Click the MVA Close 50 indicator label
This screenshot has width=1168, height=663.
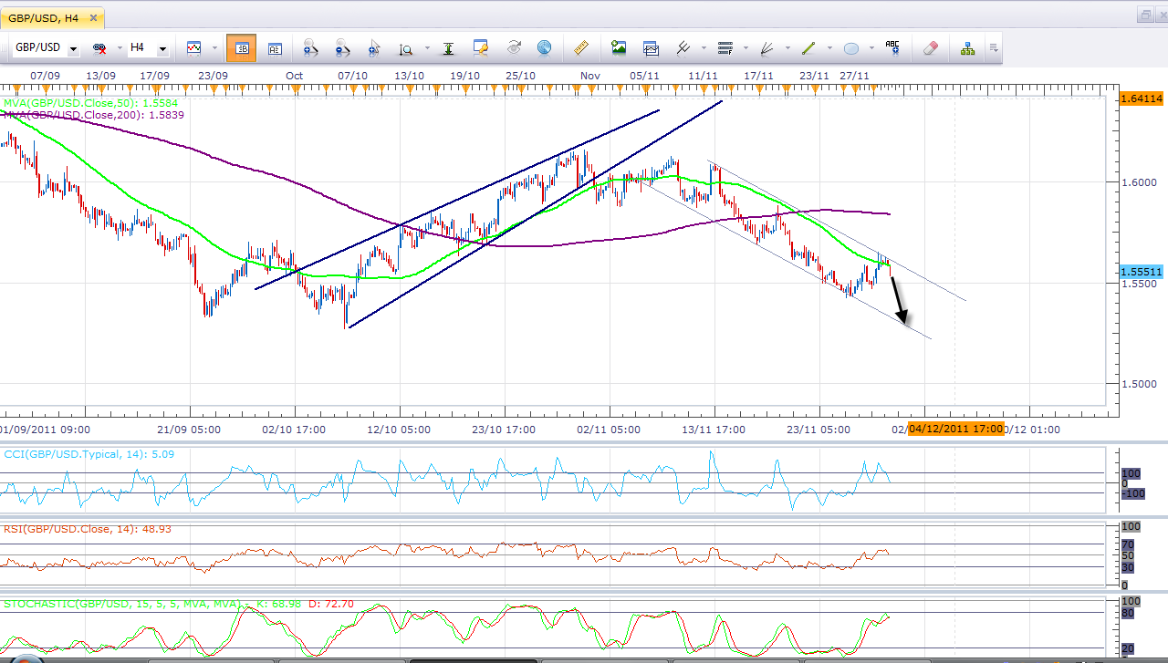pos(91,104)
